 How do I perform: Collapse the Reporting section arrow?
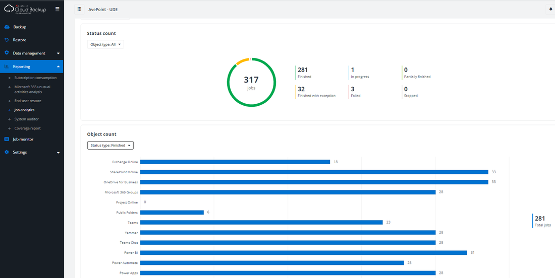(x=58, y=66)
